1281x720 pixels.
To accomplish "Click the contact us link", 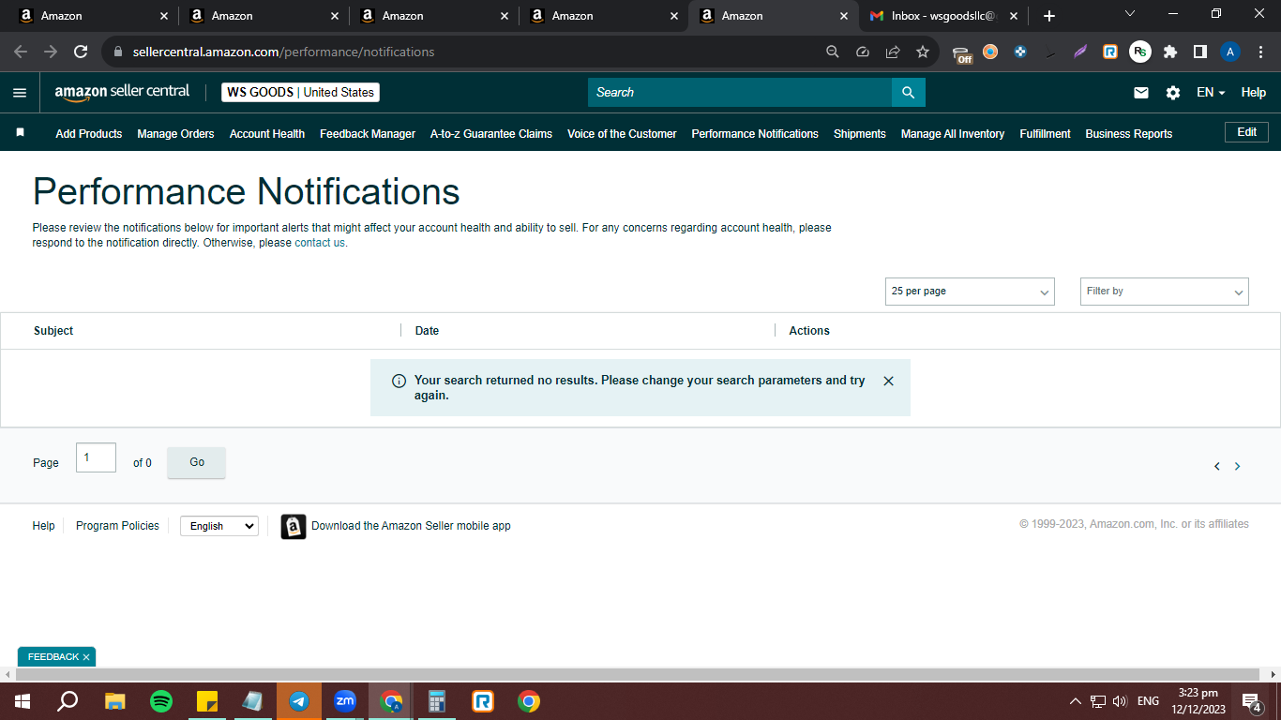I will (320, 243).
